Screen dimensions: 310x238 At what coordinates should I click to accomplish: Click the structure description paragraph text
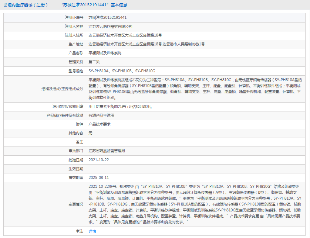[195, 89]
